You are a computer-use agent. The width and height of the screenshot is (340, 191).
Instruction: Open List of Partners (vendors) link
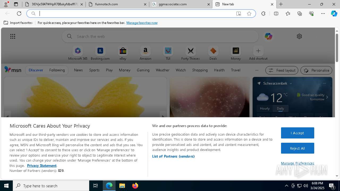[173, 156]
